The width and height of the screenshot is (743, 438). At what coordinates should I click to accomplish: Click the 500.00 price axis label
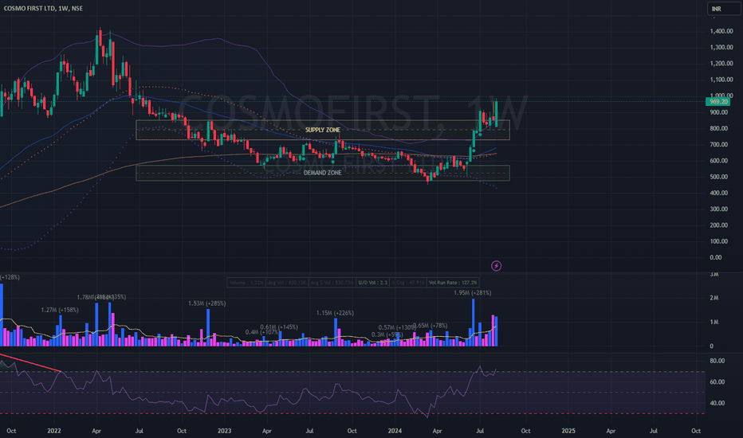tap(719, 177)
